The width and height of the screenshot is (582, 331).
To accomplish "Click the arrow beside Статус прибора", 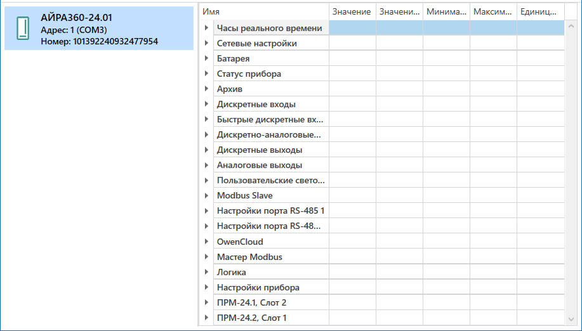I will (207, 74).
